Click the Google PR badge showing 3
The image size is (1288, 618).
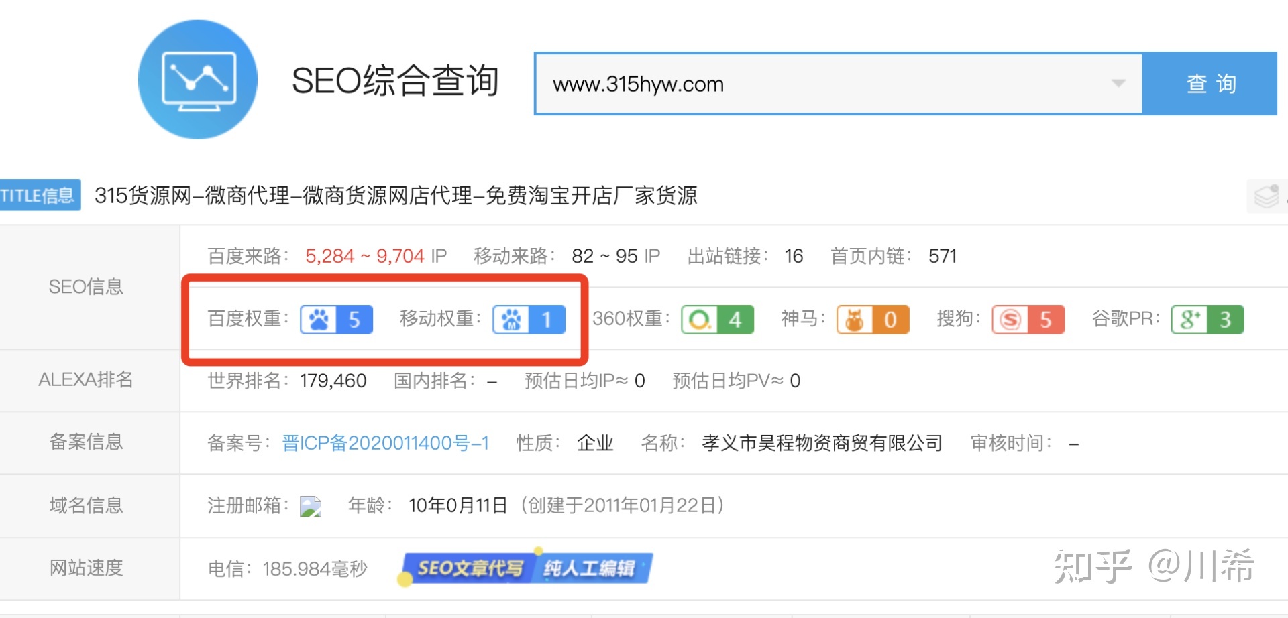click(x=1207, y=320)
